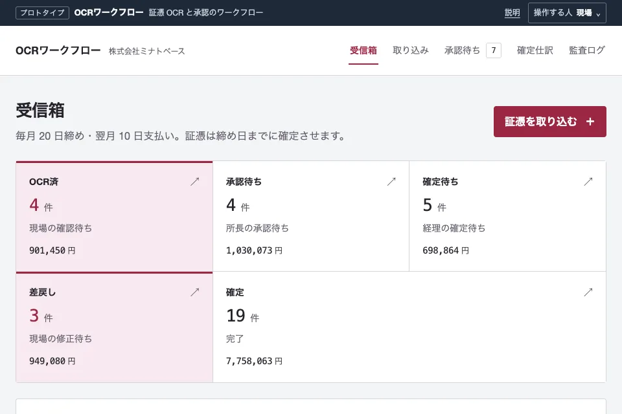Viewport: 622px width, 414px height.
Task: Open the 説明 link
Action: (512, 13)
